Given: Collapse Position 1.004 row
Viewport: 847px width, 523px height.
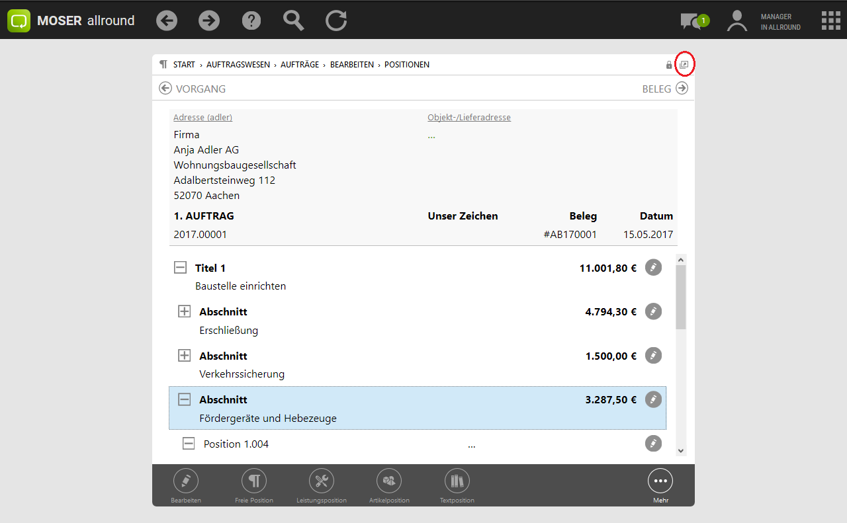Looking at the screenshot, I should (x=189, y=444).
